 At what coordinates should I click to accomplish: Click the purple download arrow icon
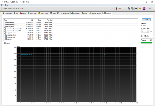click(144, 8)
